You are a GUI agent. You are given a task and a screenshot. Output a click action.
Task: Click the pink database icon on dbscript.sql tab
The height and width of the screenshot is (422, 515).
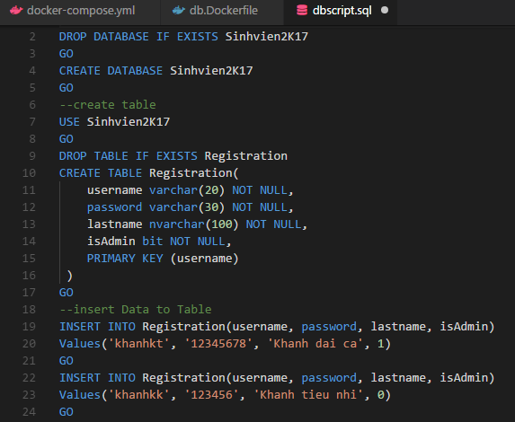tap(302, 11)
